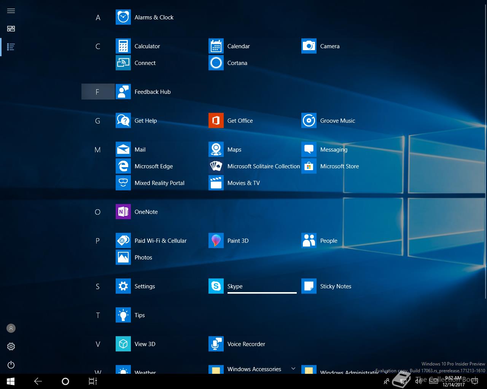Open the People tray icon
Image resolution: width=487 pixels, height=389 pixels.
point(387,381)
